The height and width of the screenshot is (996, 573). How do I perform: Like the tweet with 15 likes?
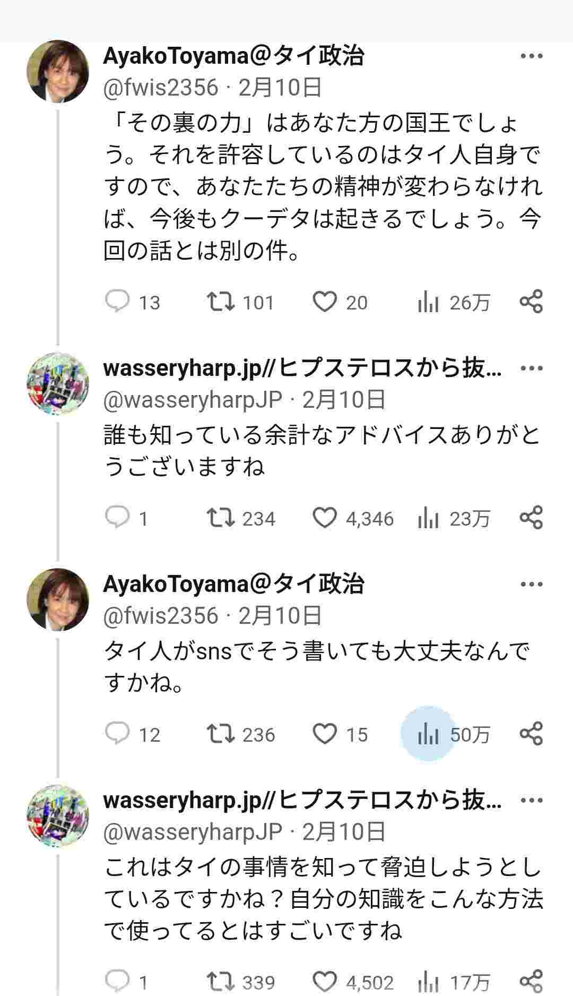pos(324,734)
